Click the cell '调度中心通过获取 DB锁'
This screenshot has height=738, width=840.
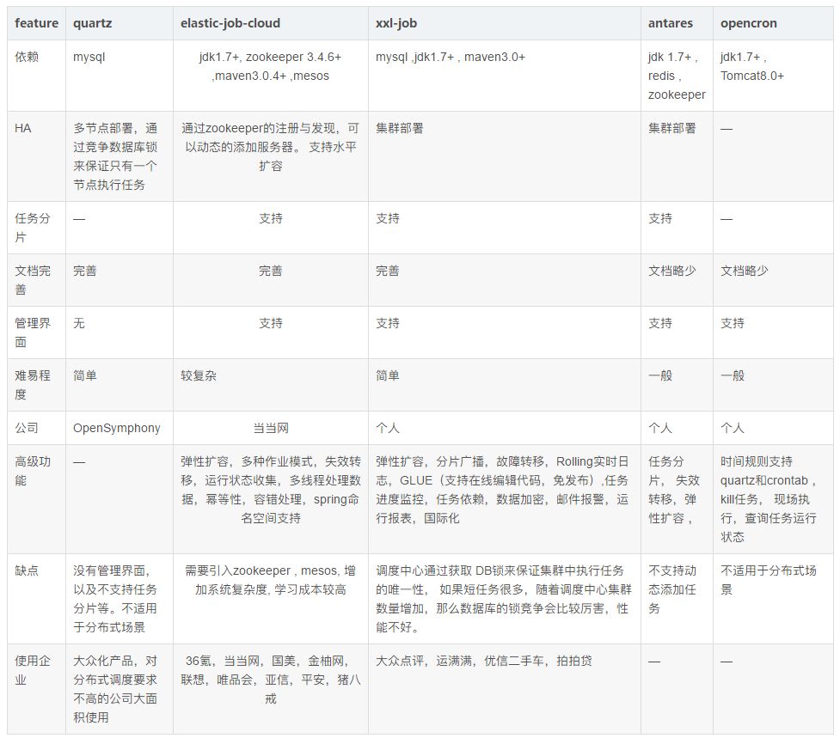coord(504,599)
